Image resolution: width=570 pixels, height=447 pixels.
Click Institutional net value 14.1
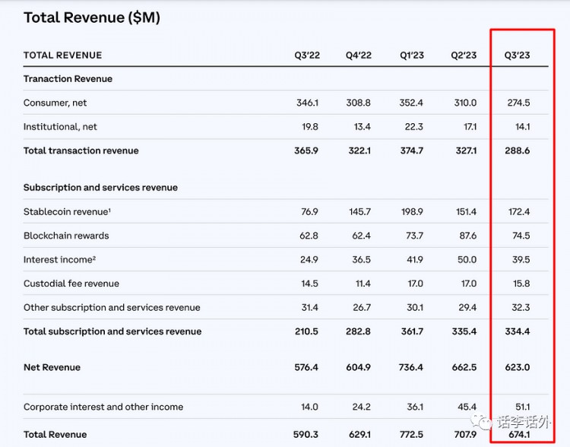(x=522, y=127)
